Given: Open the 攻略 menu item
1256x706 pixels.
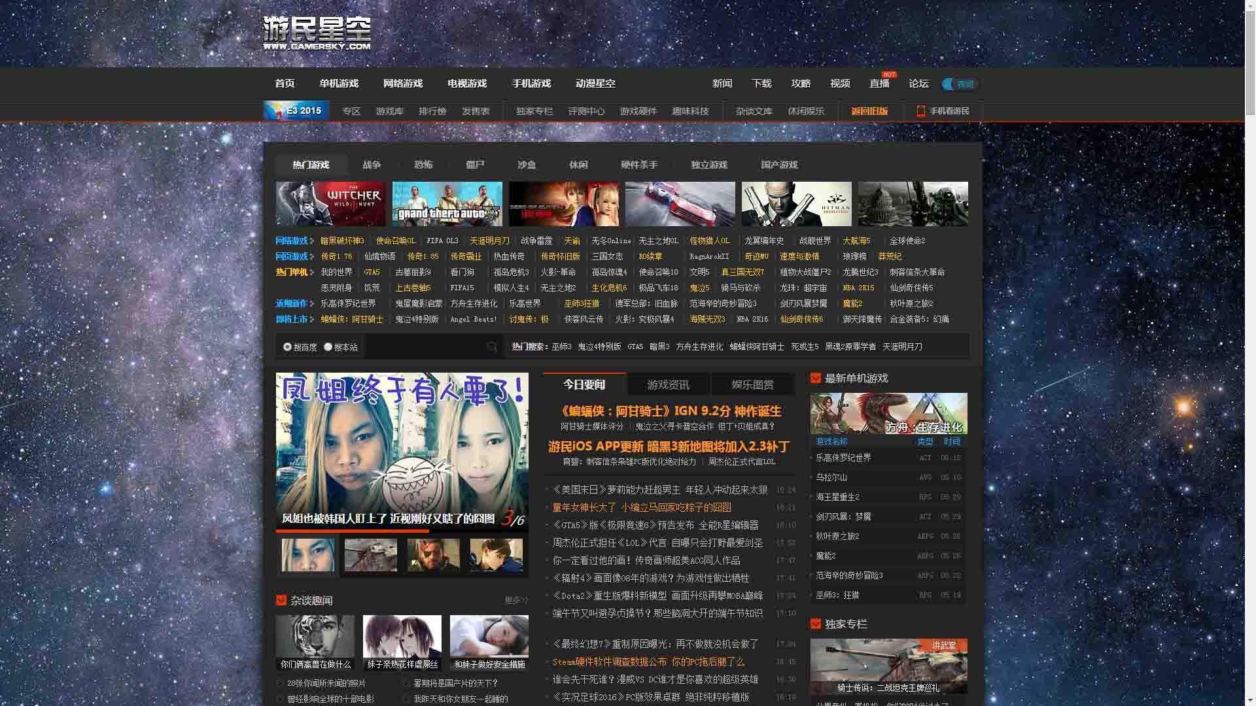Looking at the screenshot, I should (x=801, y=84).
